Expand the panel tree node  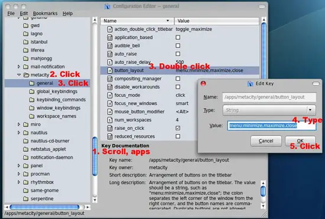click(19, 166)
